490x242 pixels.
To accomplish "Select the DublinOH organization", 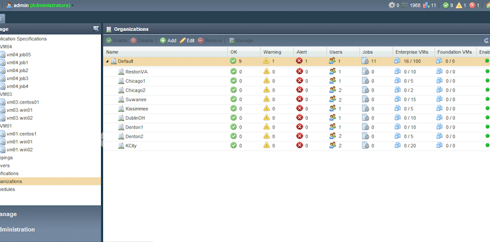I will pyautogui.click(x=135, y=118).
